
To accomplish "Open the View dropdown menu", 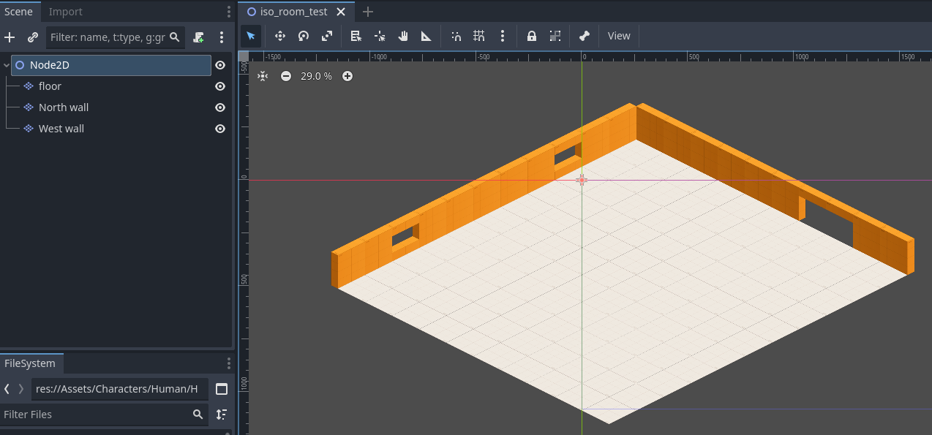I will tap(618, 36).
